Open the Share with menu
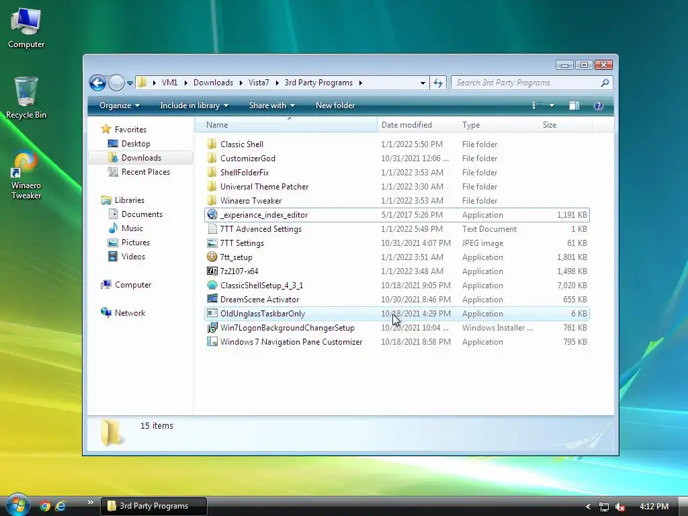 [272, 105]
